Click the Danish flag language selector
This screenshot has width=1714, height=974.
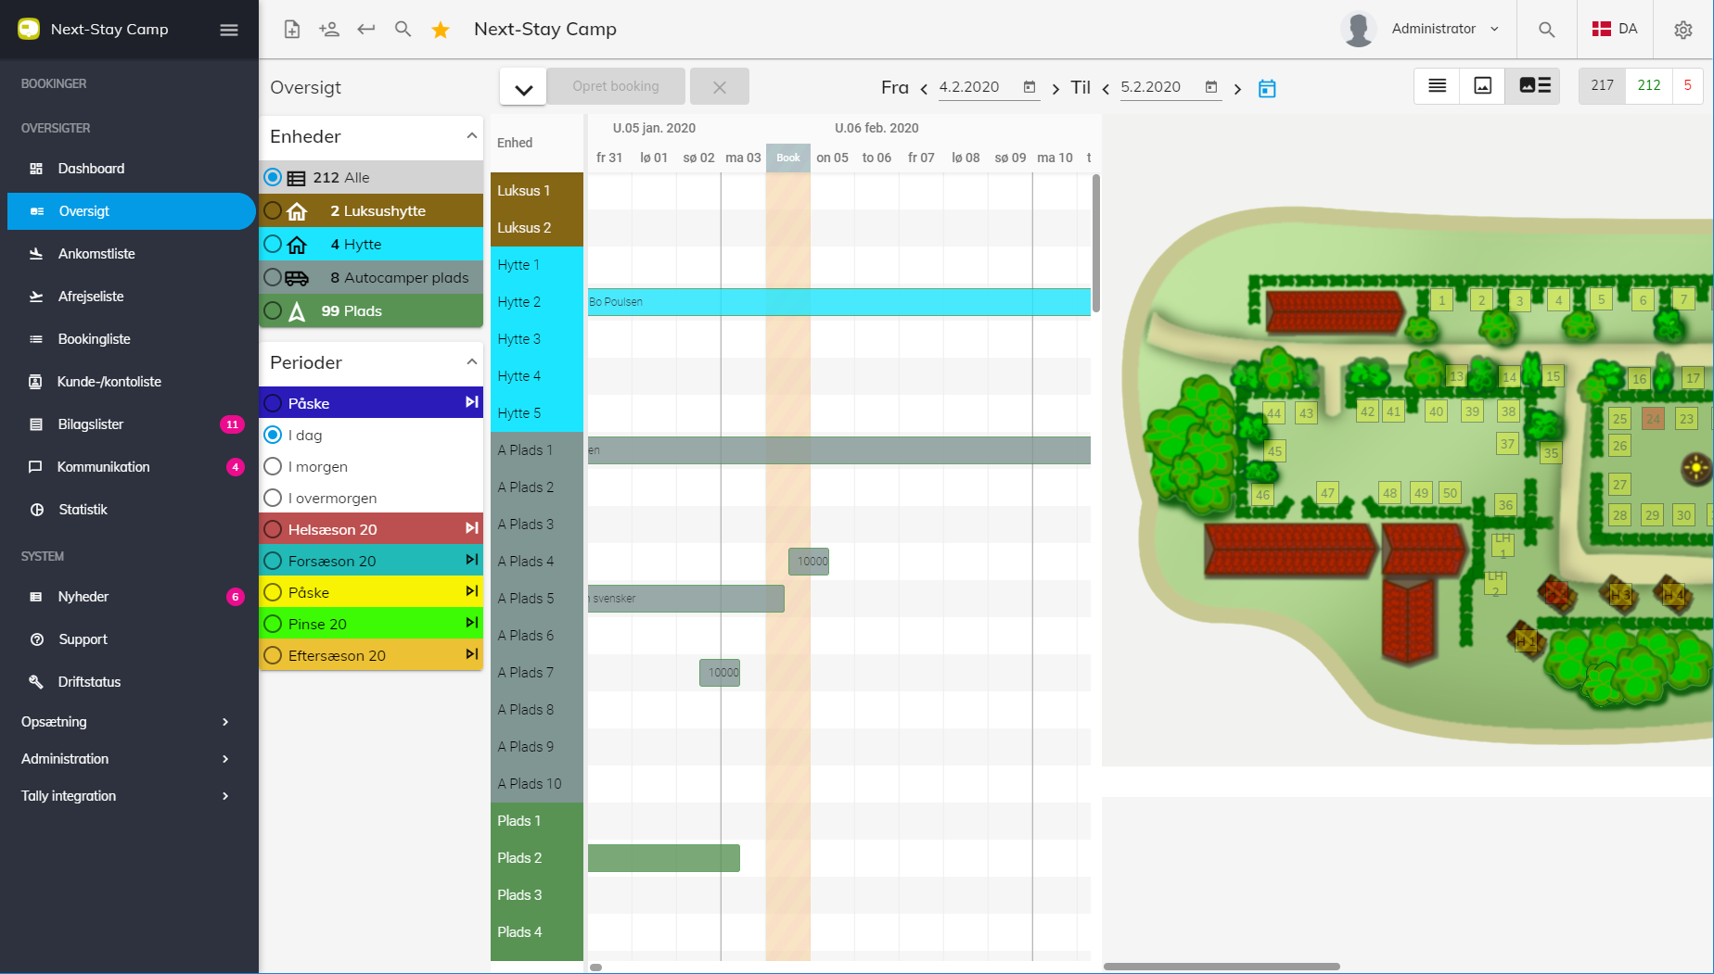click(x=1615, y=29)
